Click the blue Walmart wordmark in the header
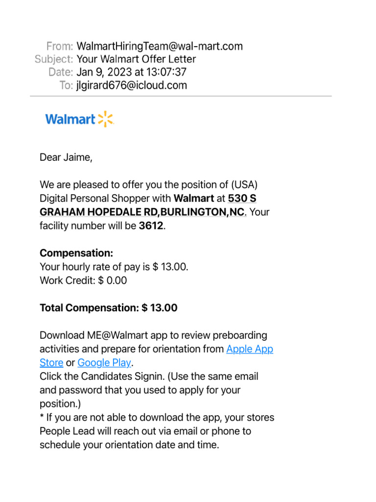This screenshot has width=376, height=502. coord(70,119)
